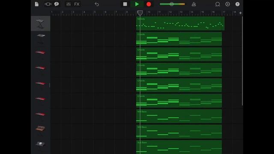This screenshot has height=154, width=274.
Task: Select the red keyboard icon of the first Mid Bass track
Action: (40, 114)
